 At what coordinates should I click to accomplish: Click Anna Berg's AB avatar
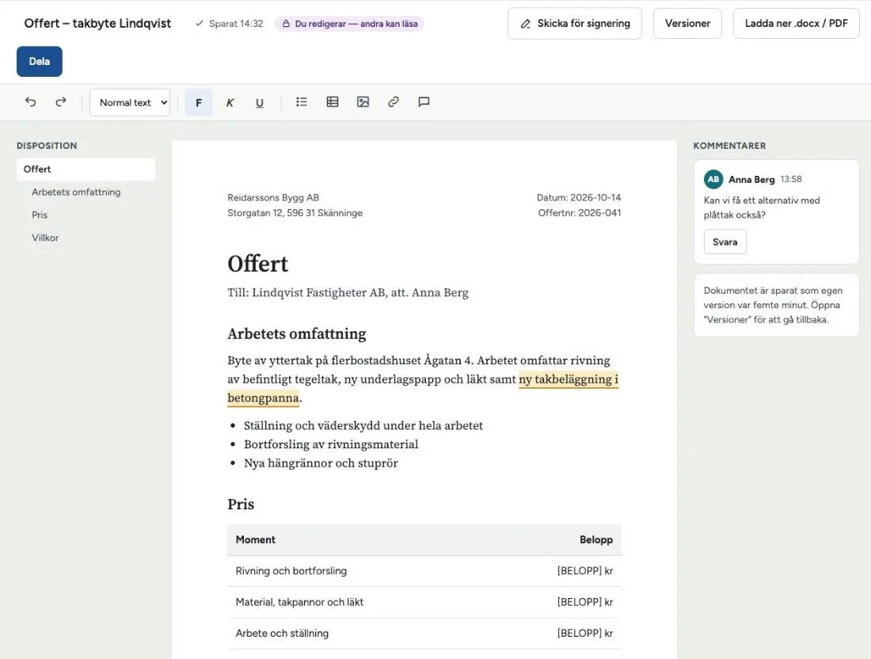pyautogui.click(x=713, y=180)
